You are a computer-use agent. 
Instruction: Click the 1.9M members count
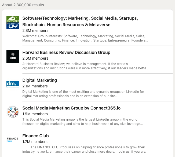pyautogui.click(x=35, y=114)
